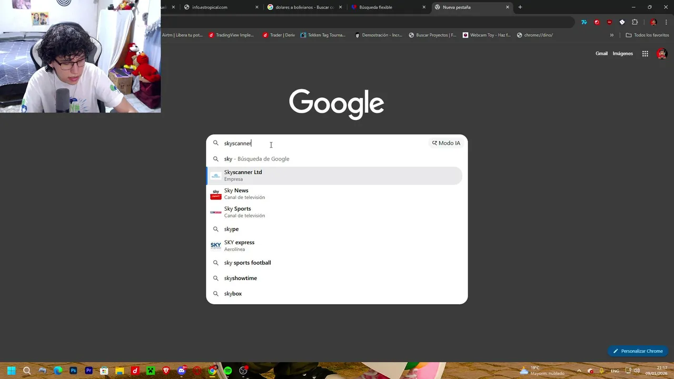
Task: Click the Modo IA button
Action: pos(446,143)
